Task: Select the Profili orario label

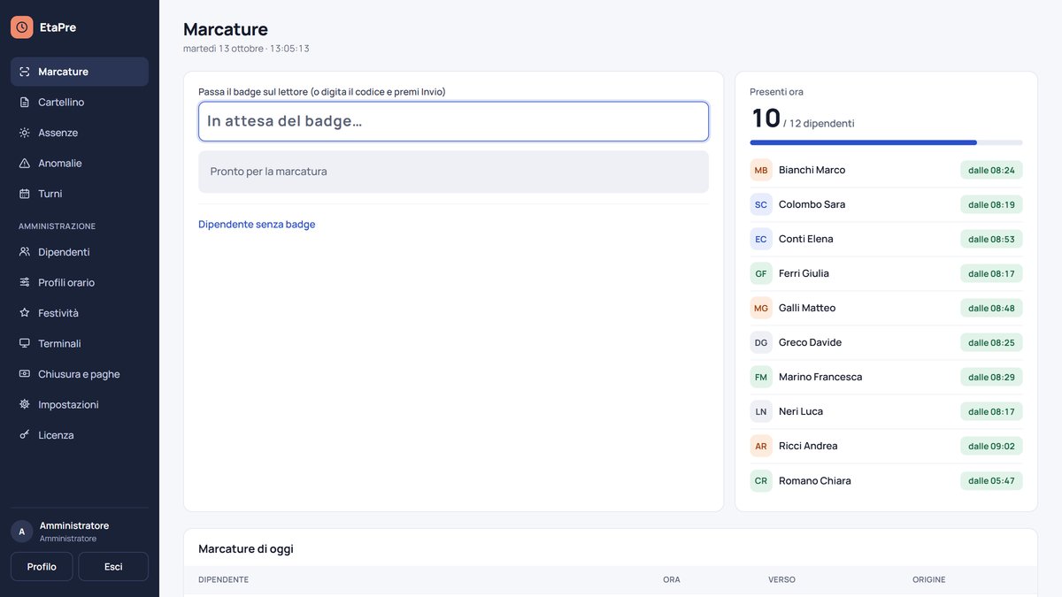Action: pyautogui.click(x=66, y=283)
